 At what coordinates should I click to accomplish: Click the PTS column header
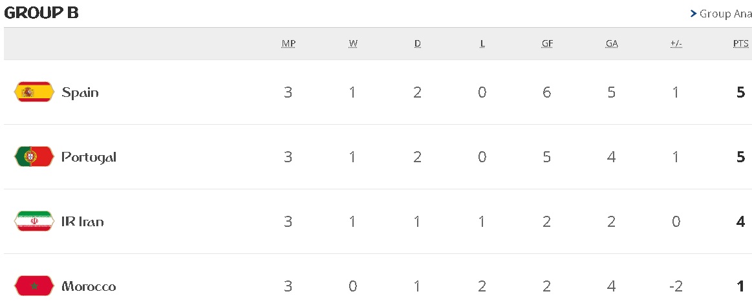click(x=740, y=44)
